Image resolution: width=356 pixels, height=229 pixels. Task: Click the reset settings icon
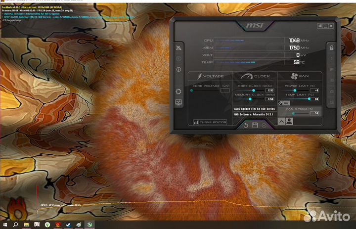click(246, 126)
